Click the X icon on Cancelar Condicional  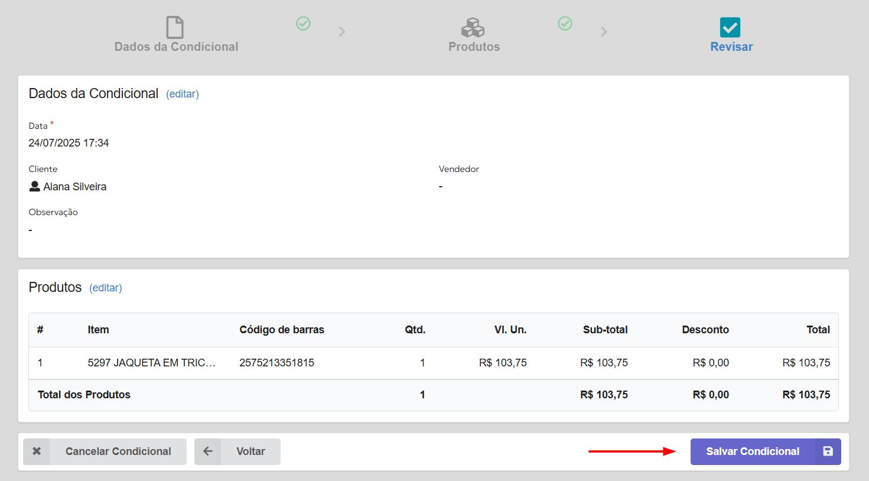(37, 451)
